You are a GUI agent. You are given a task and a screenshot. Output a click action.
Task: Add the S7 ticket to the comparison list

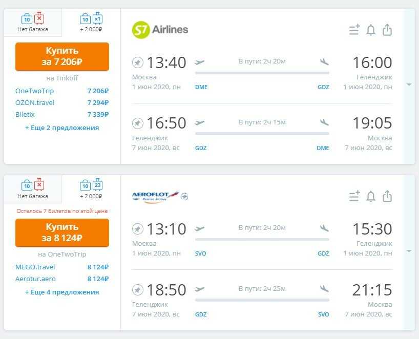pyautogui.click(x=354, y=30)
